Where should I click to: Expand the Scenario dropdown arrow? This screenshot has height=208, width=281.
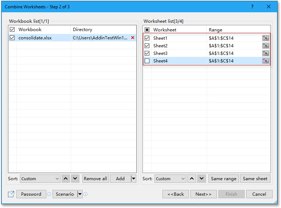80,194
